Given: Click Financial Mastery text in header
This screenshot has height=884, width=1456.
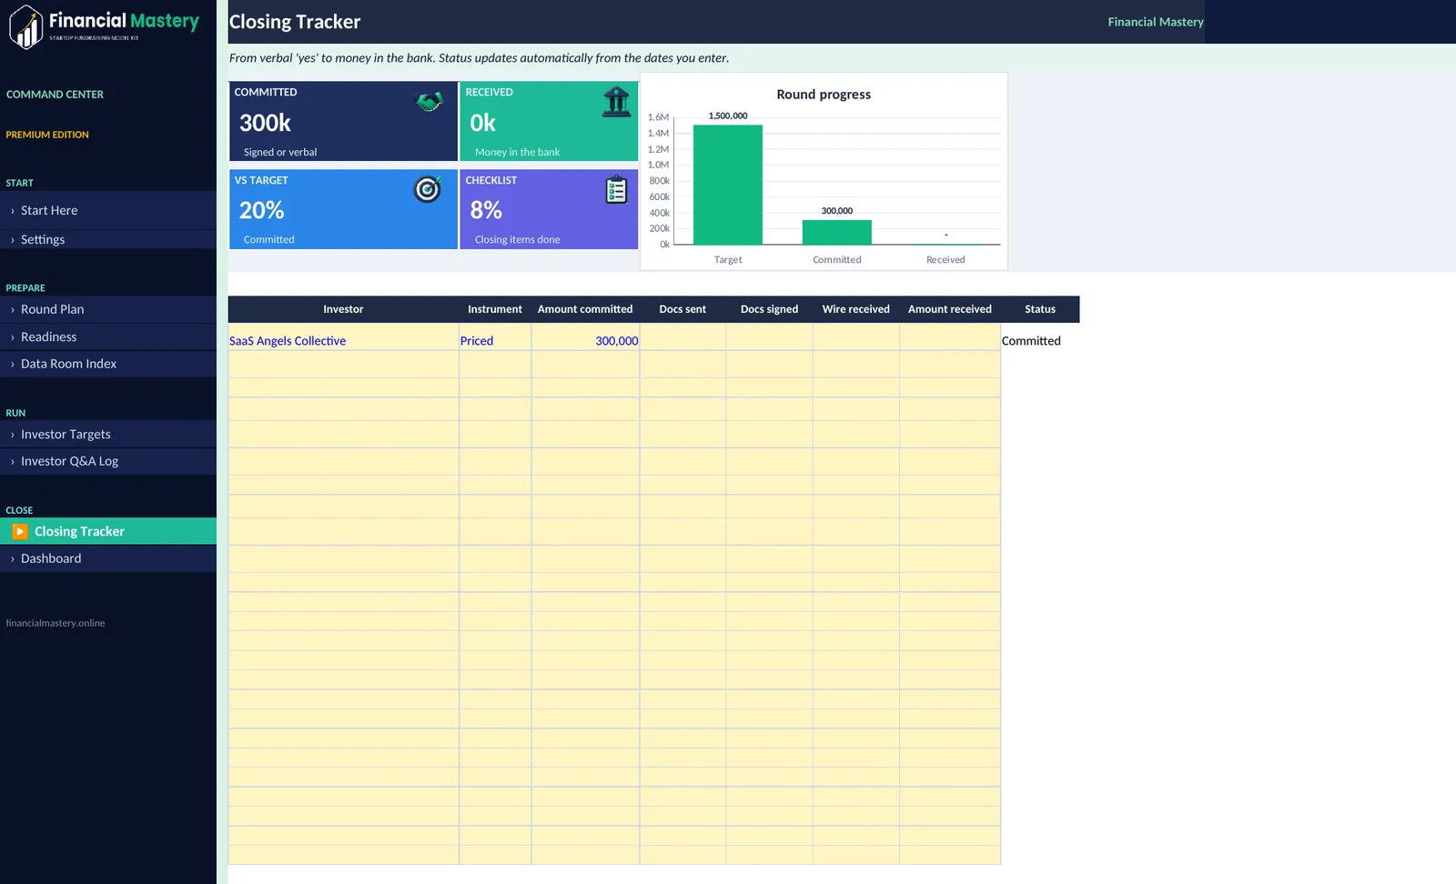Looking at the screenshot, I should (x=1155, y=22).
